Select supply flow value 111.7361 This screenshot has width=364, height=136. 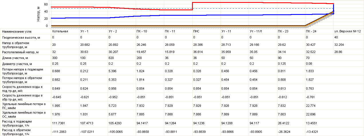[x=58, y=123]
